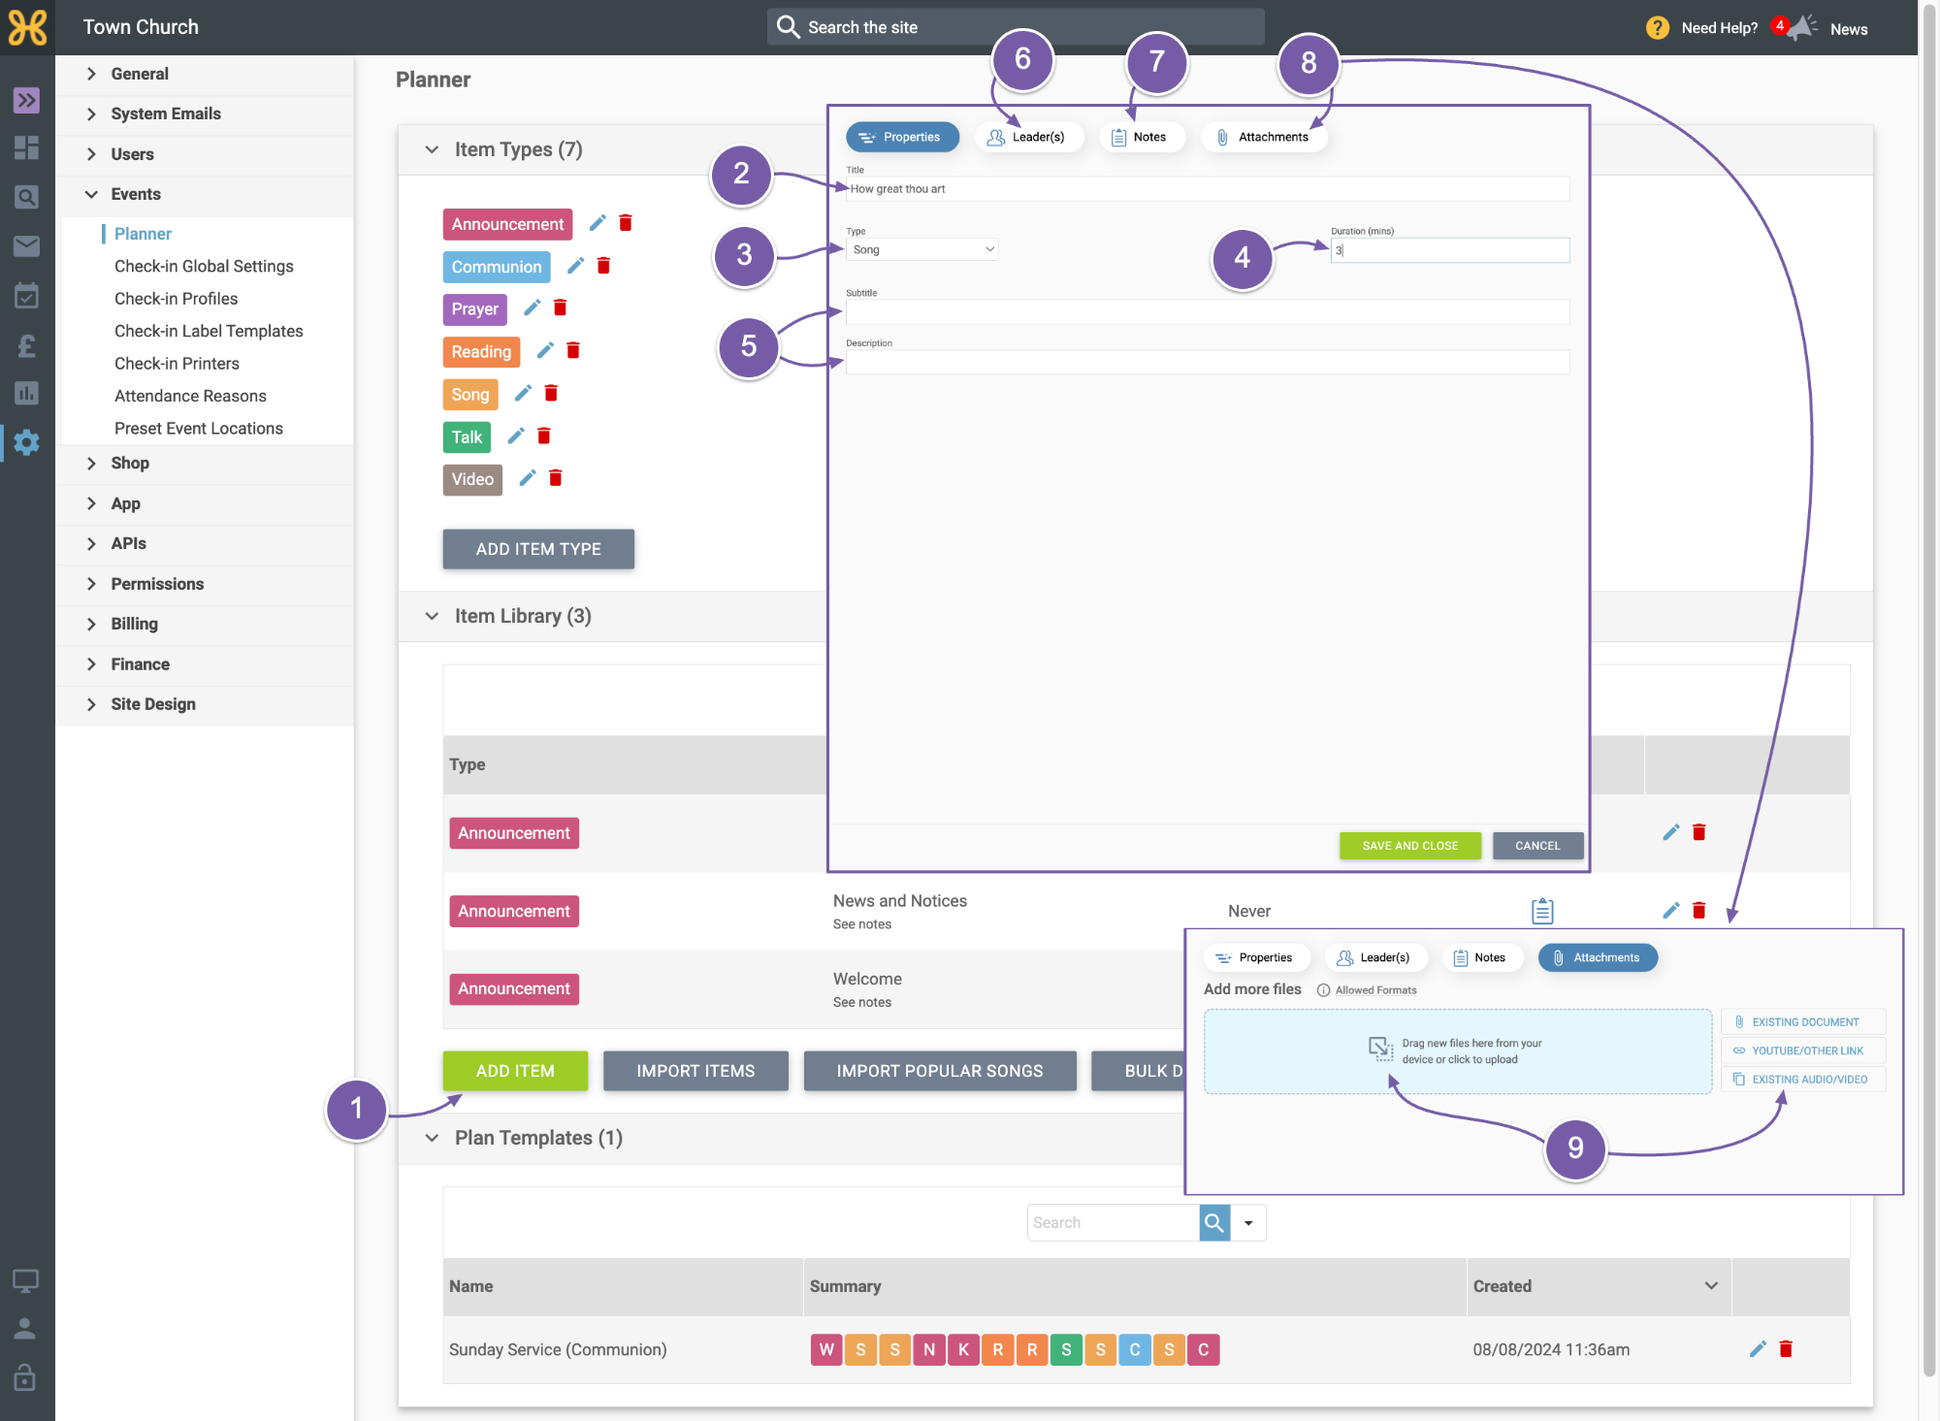Open Preset Event Locations menu item
The image size is (1940, 1421).
pos(199,428)
